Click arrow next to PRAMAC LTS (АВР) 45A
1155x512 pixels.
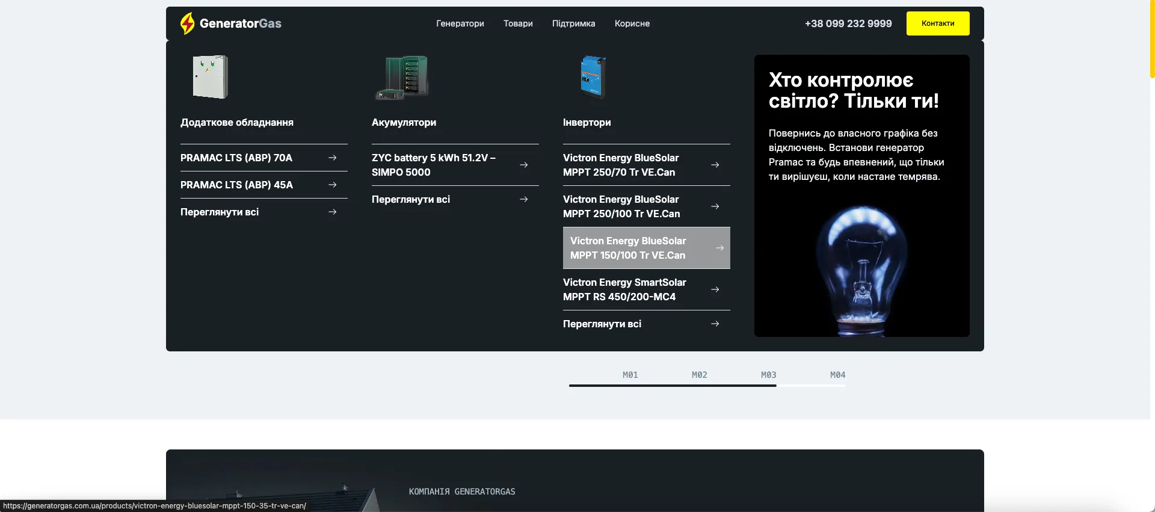coord(333,185)
